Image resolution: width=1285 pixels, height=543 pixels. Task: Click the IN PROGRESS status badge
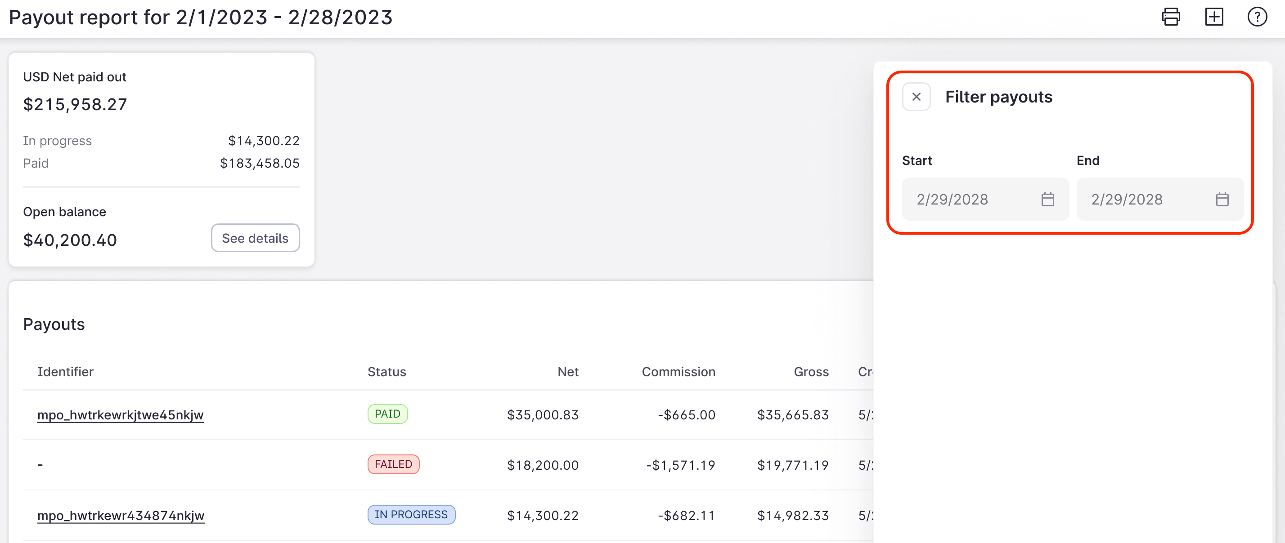(411, 514)
